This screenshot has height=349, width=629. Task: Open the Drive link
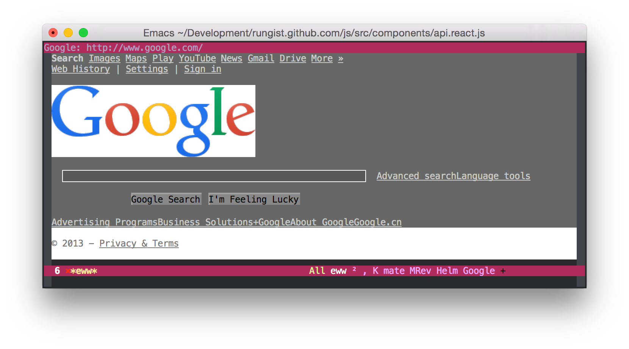coord(293,58)
